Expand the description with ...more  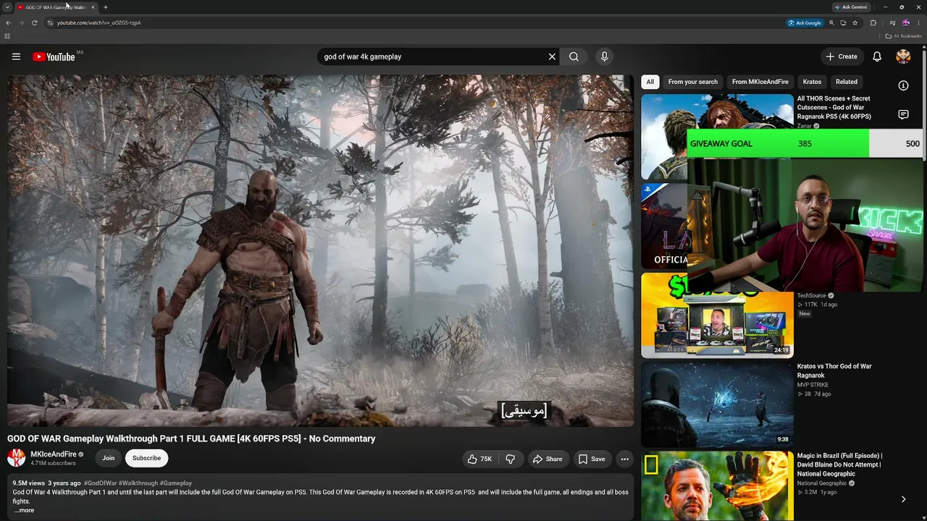24,510
